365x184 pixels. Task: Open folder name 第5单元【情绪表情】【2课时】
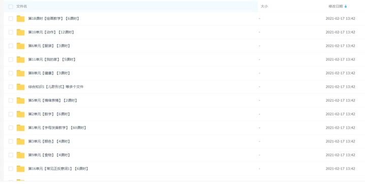click(52, 100)
